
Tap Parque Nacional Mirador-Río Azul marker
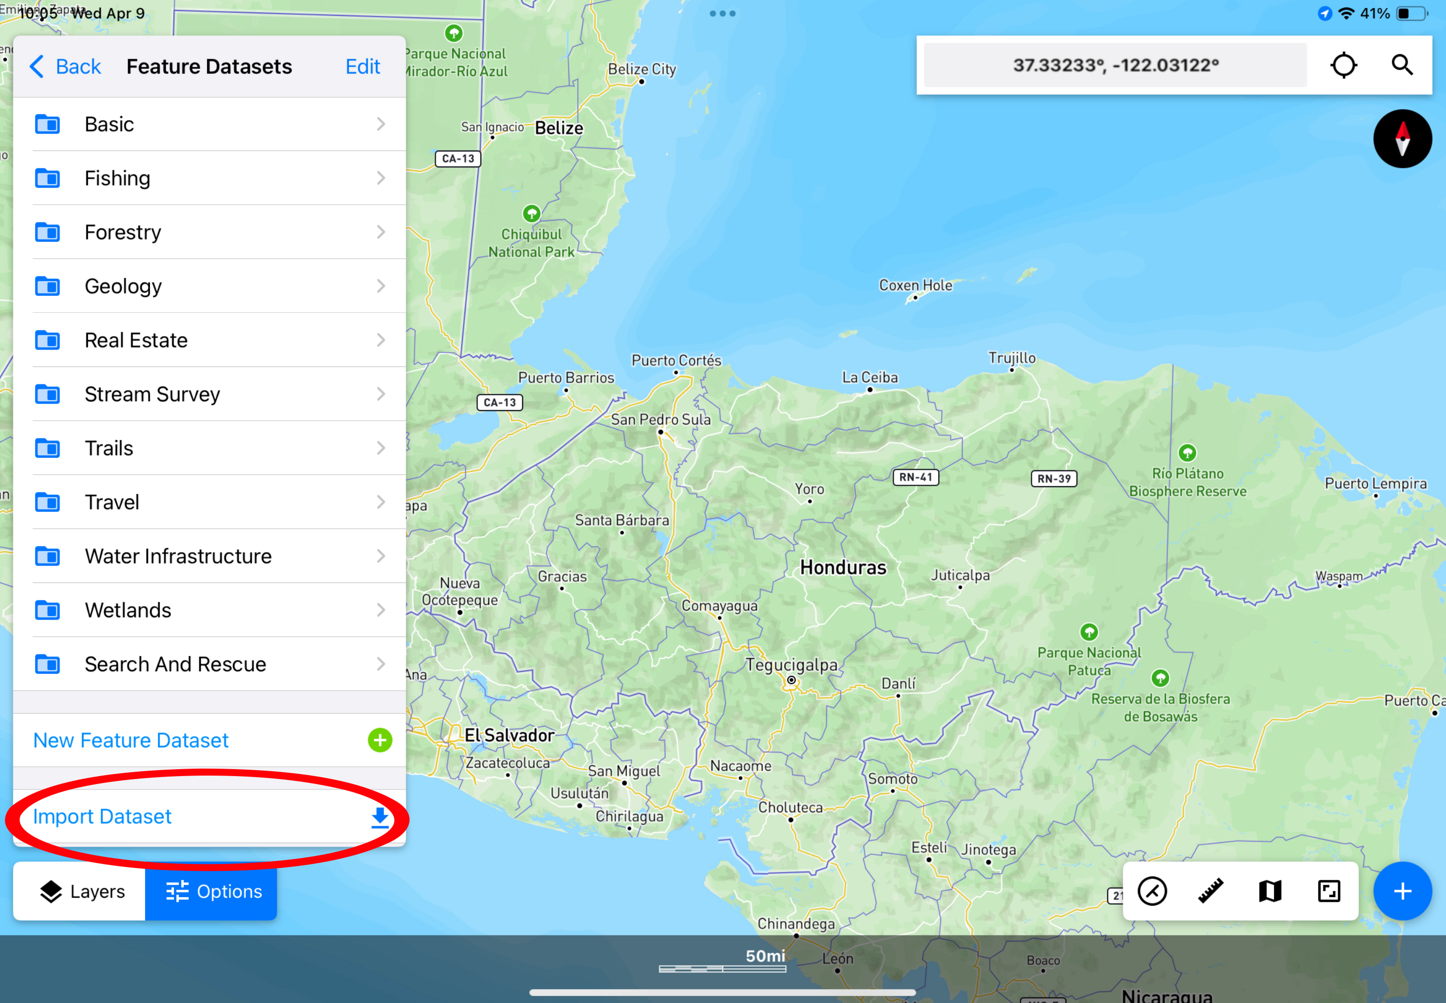coord(454,33)
